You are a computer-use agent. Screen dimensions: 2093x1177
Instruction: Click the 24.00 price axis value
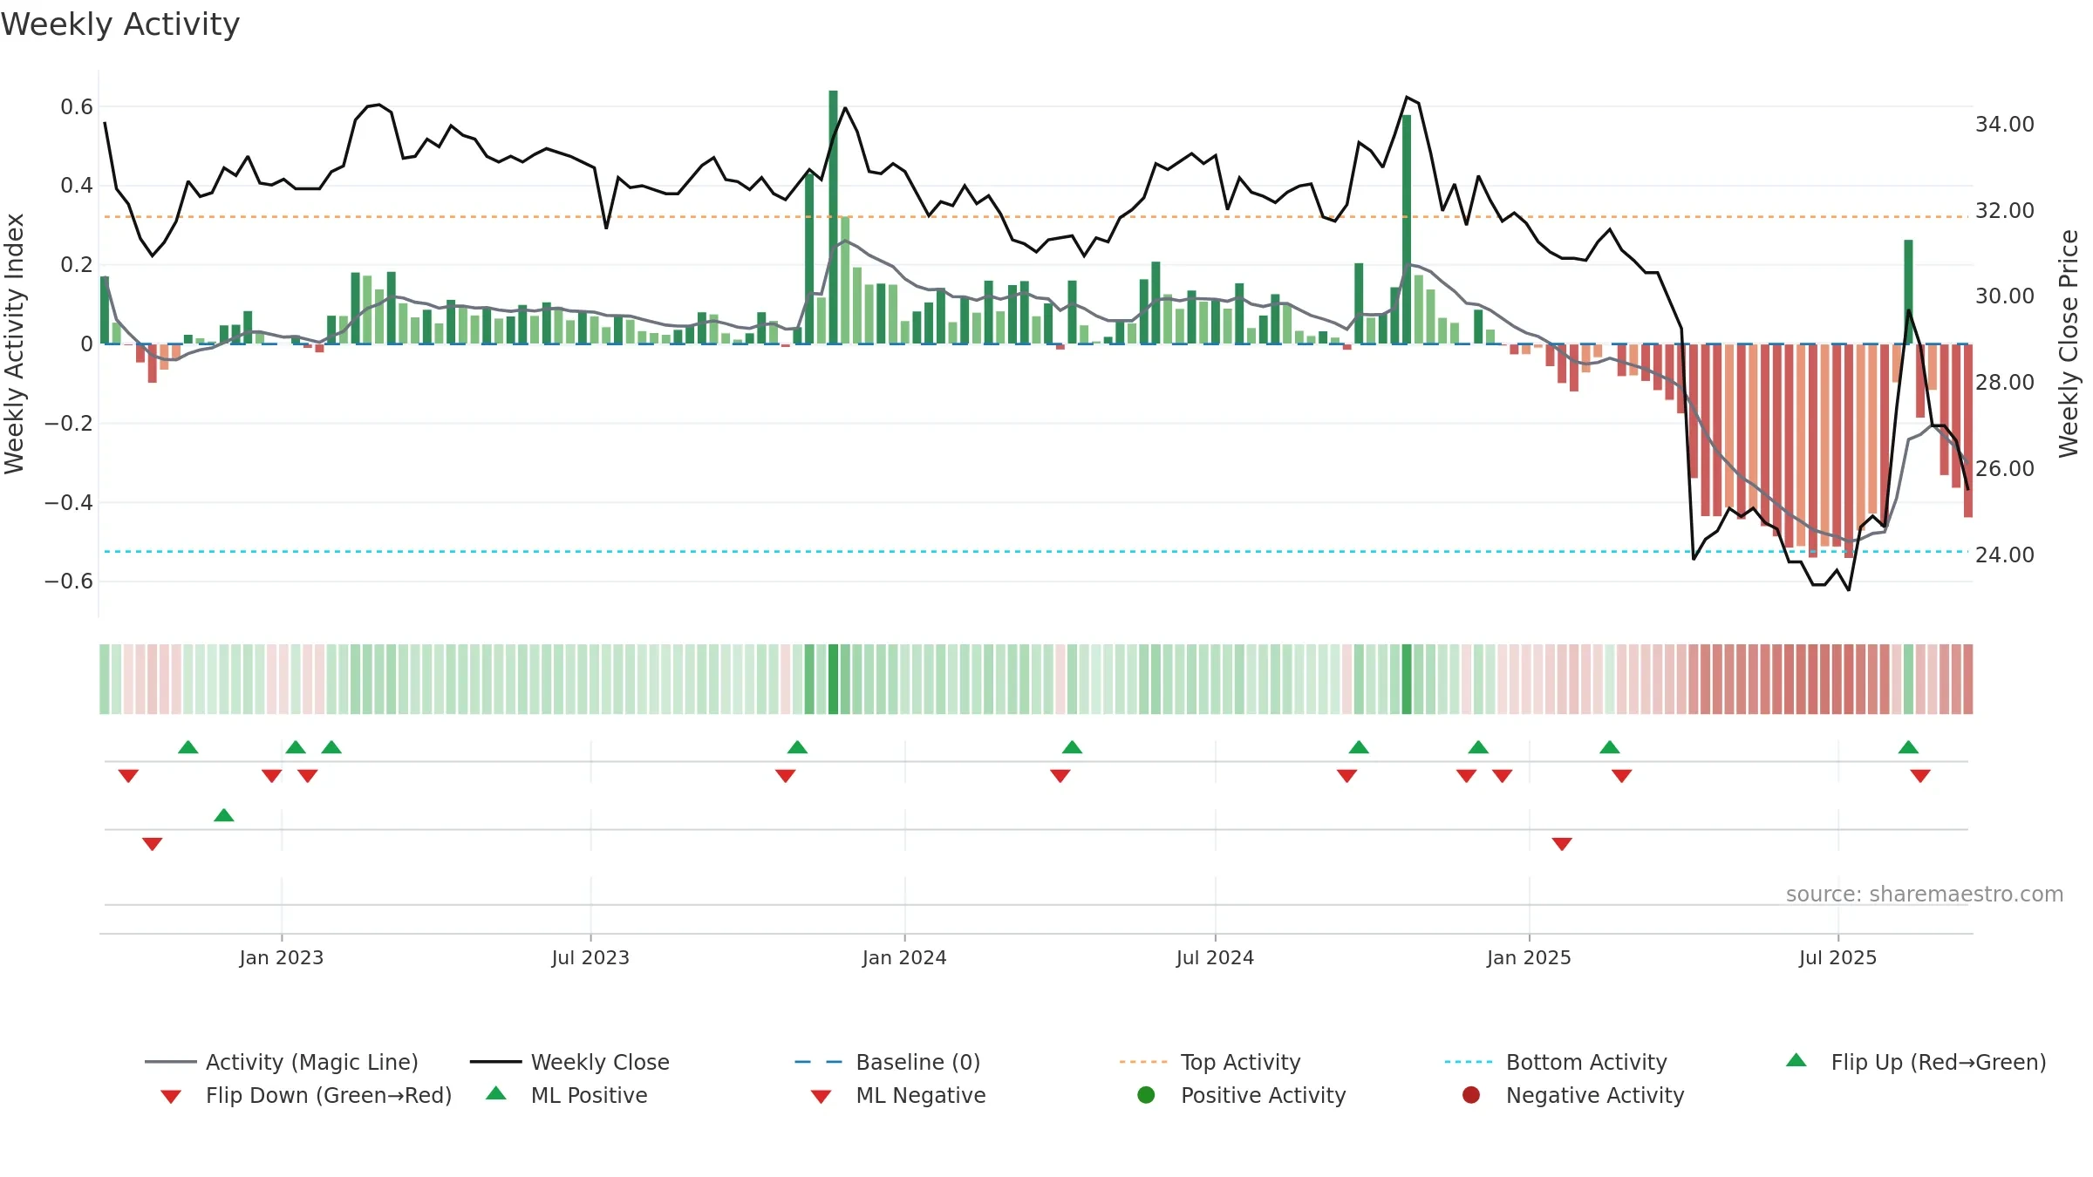pyautogui.click(x=2005, y=554)
